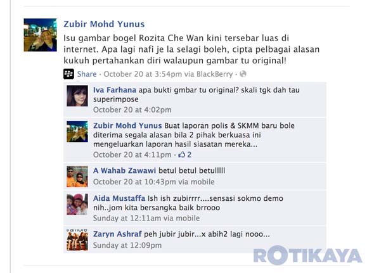The image size is (374, 273).
Task: Click the post timestamp October 20 at 3:54pm
Action: click(143, 74)
